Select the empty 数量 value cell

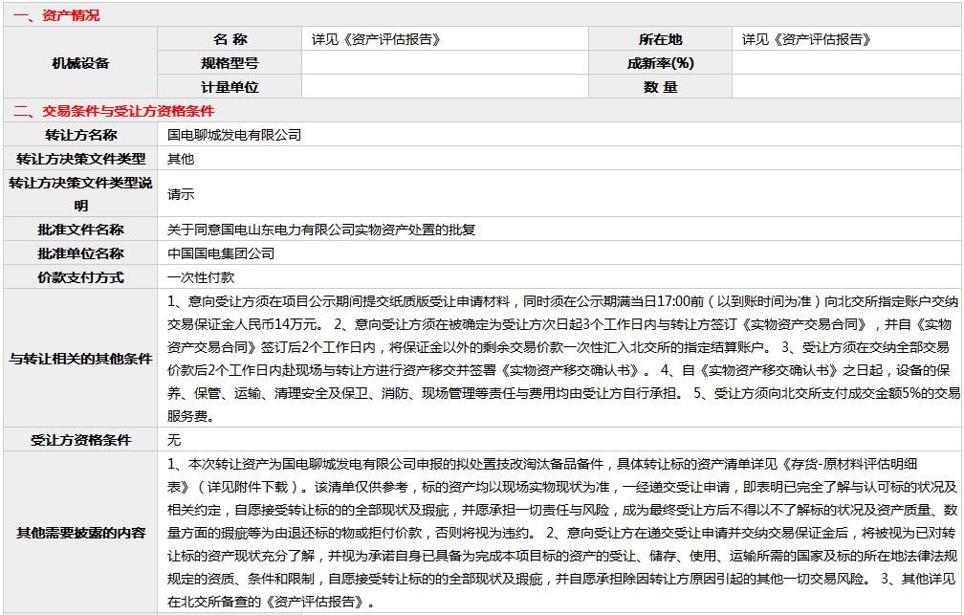point(846,87)
